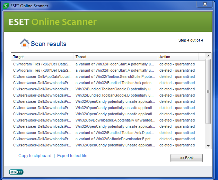Click the Step 4 out of 4 label
Image resolution: width=218 pixels, height=180 pixels.
191,40
